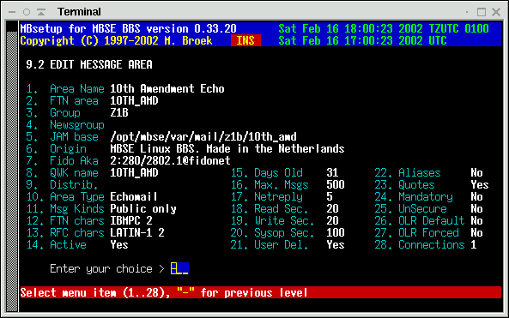Screen dimensions: 509x318
Task: Select the FTN chars value IBMPC 2
Action: pyautogui.click(x=131, y=220)
